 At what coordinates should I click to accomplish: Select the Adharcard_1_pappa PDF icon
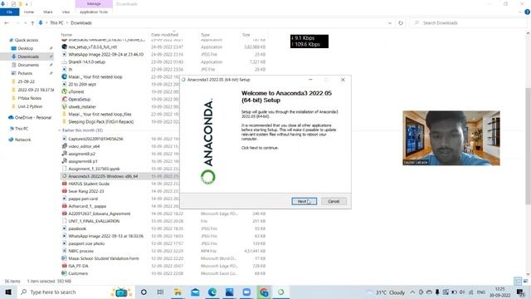(x=65, y=206)
